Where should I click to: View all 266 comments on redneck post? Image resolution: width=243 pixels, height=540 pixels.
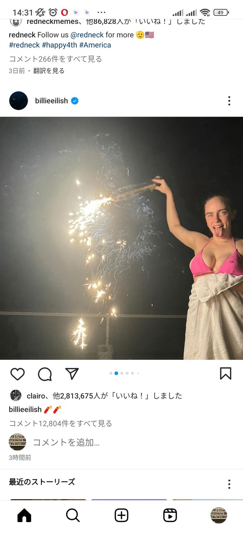56,59
